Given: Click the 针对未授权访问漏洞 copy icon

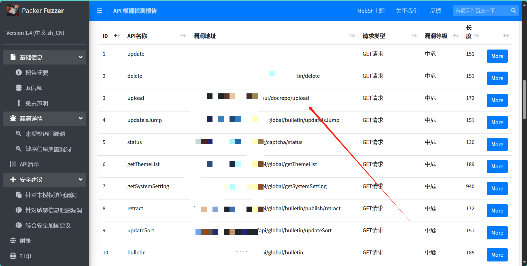Looking at the screenshot, I should 19,195.
